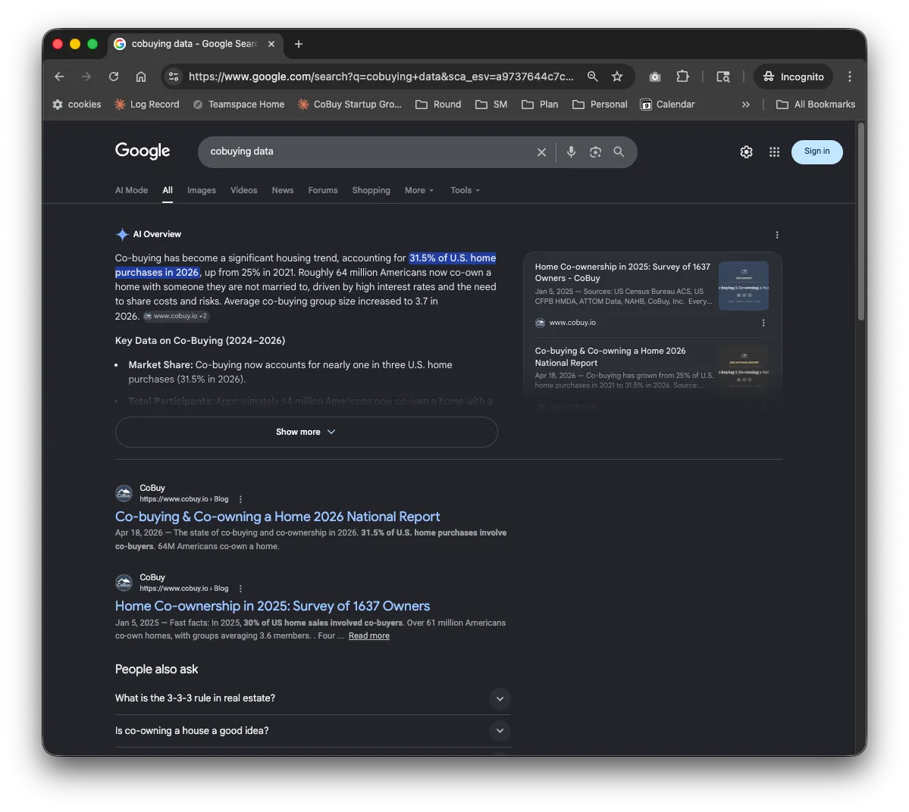Bookmark this page with the star icon
909x812 pixels.
click(617, 77)
